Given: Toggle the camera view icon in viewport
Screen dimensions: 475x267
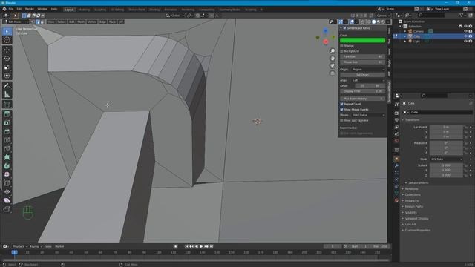Looking at the screenshot, I should (x=332, y=66).
